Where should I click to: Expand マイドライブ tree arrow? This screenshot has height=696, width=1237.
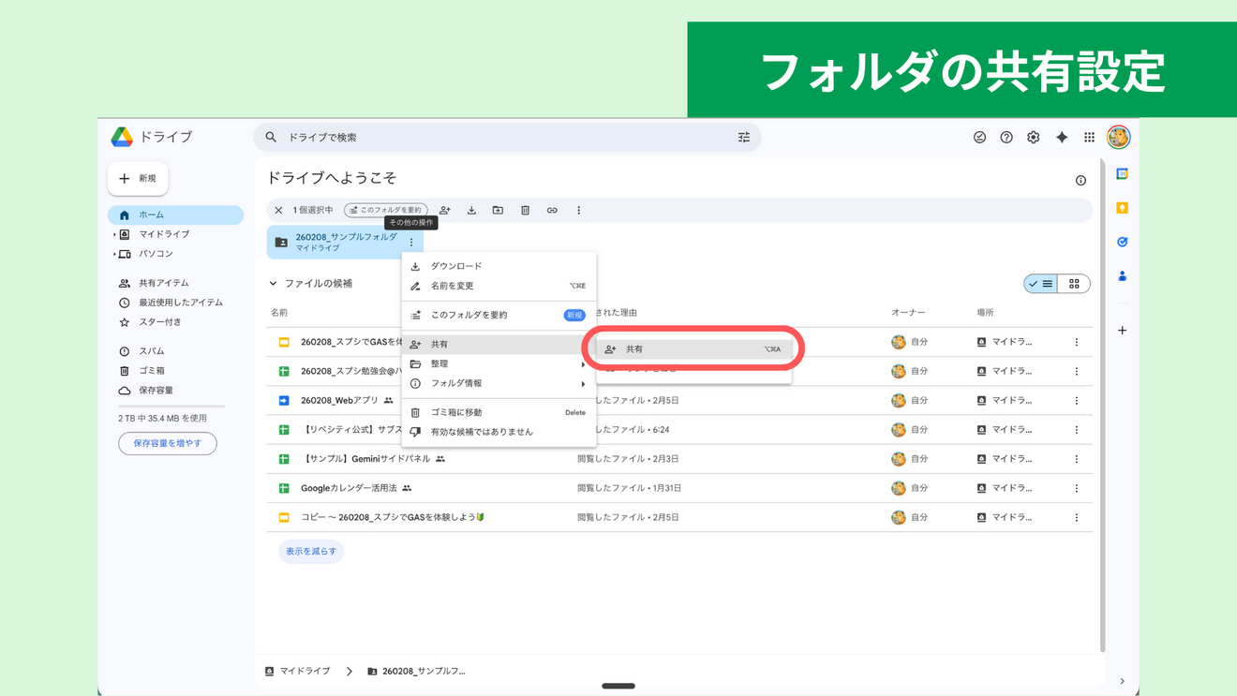point(114,235)
